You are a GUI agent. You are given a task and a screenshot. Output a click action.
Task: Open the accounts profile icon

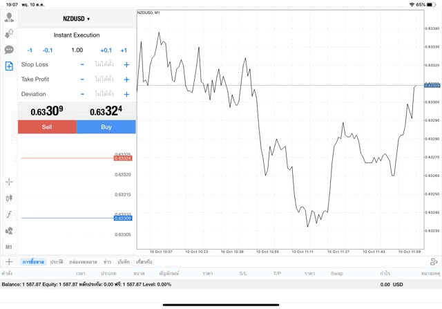tap(9, 17)
